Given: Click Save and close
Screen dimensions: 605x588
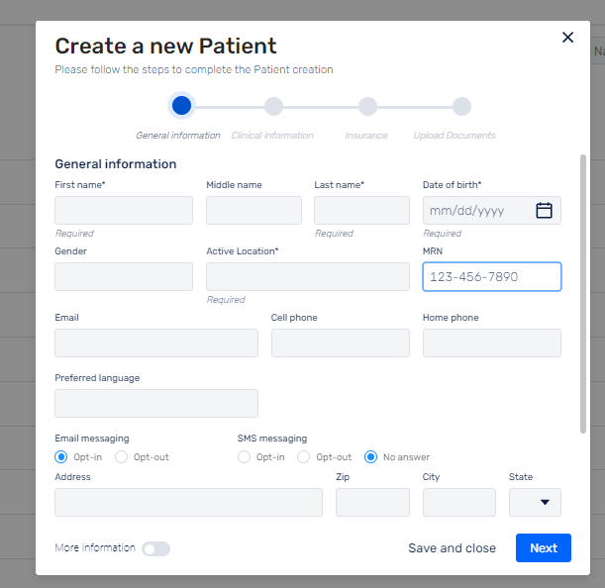Looking at the screenshot, I should click(x=452, y=547).
